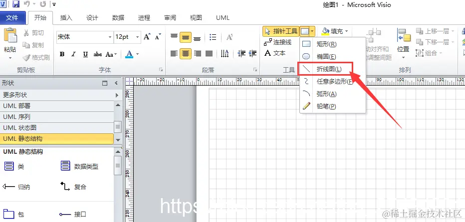Click the Copy (复制) icon
The width and height of the screenshot is (465, 222).
[26, 45]
